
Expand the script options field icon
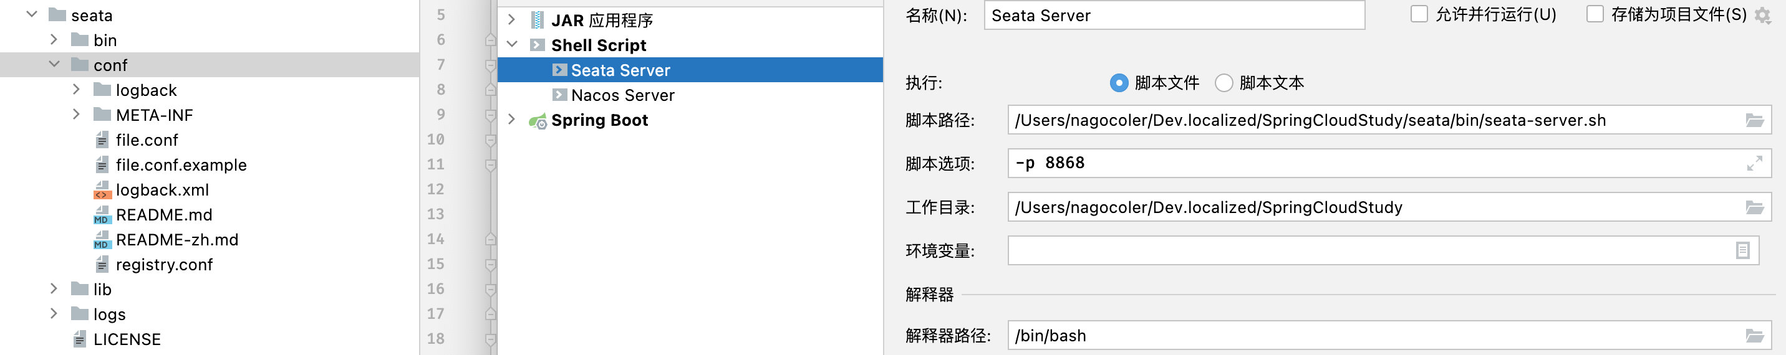[x=1754, y=163]
